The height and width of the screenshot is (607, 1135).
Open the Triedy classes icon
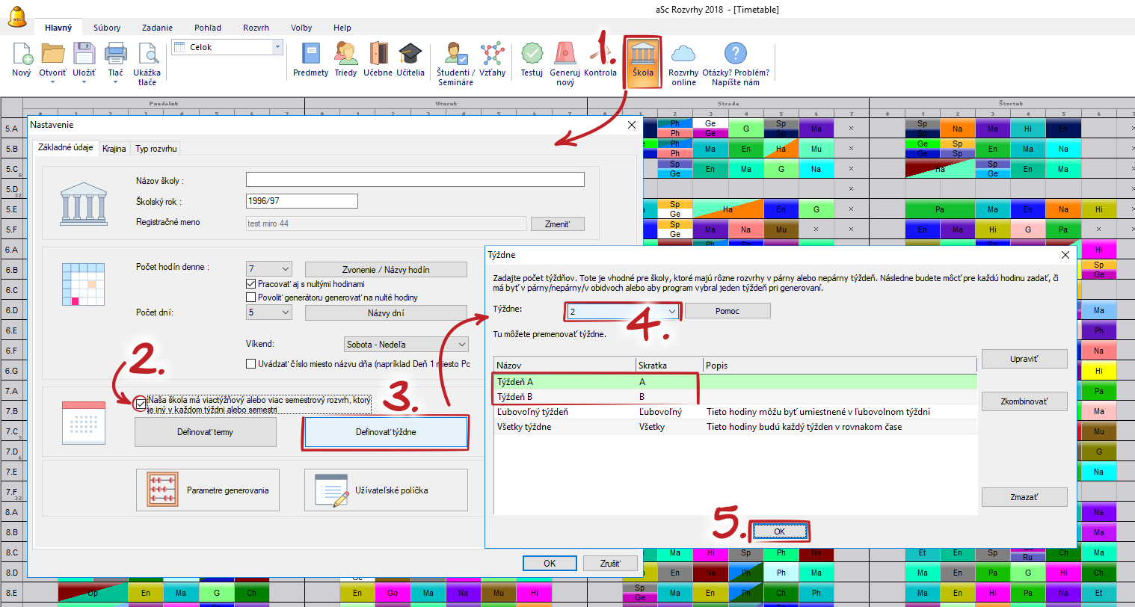point(345,55)
